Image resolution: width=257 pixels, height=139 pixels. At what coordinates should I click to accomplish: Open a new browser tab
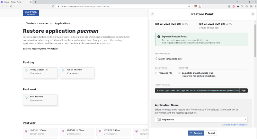35,2
